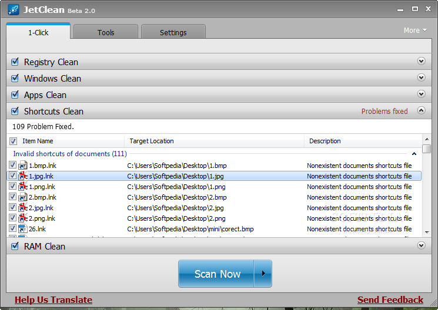Click the results list scrollbar thumb

click(427, 149)
